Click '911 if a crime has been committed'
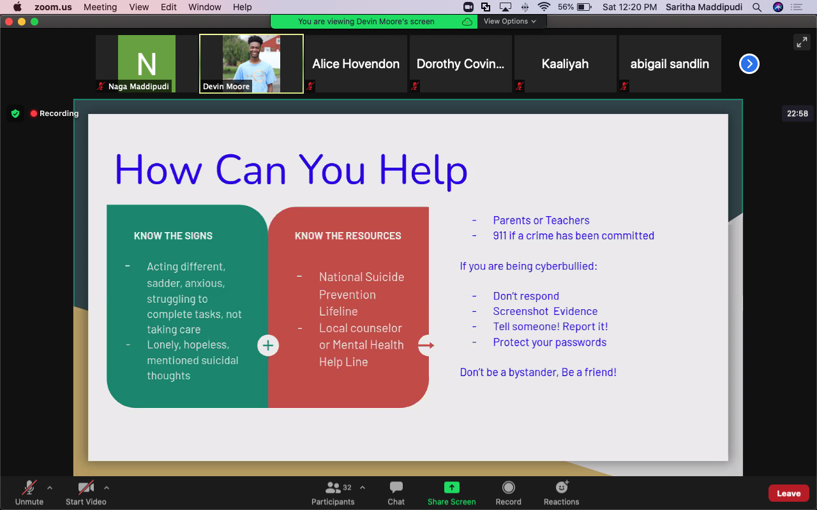Viewport: 817px width, 510px height. coord(573,236)
